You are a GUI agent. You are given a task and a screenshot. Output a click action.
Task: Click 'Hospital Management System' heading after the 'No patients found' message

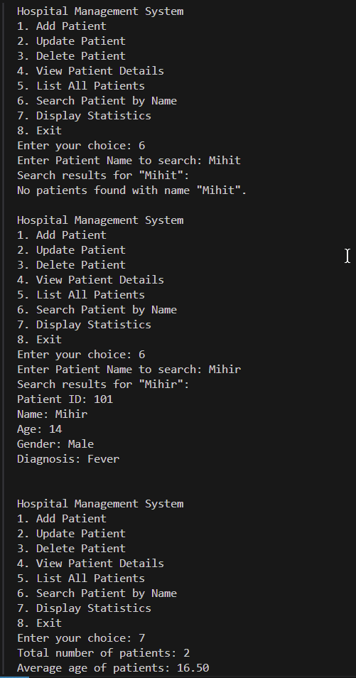(x=100, y=220)
